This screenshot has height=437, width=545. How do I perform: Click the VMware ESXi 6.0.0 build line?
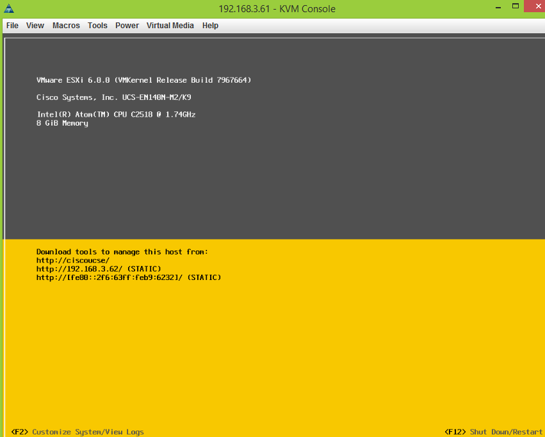[143, 80]
